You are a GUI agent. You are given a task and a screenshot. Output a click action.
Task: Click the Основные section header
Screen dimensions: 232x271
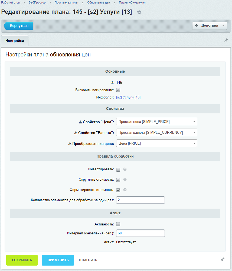115,72
